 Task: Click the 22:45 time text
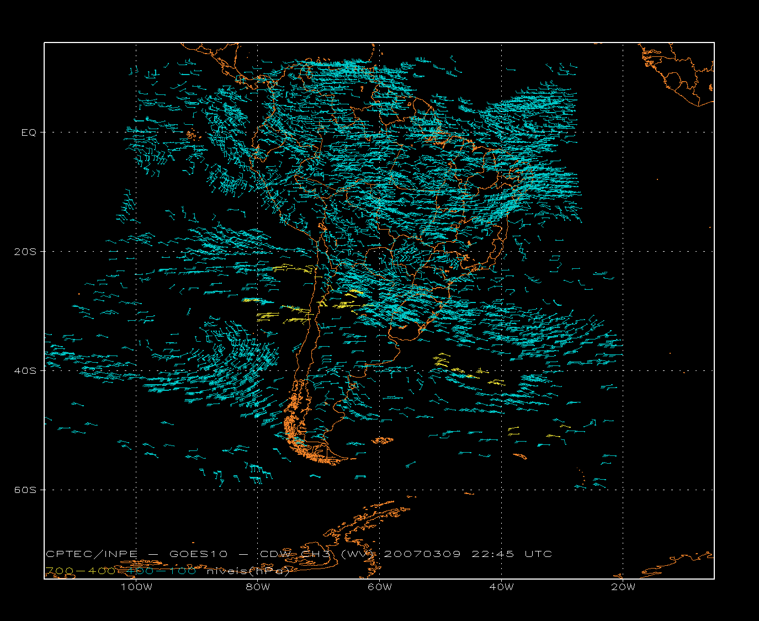493,554
